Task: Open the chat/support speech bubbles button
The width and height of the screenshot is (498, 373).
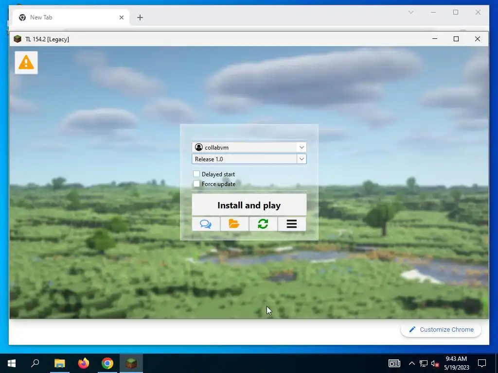Action: 206,224
